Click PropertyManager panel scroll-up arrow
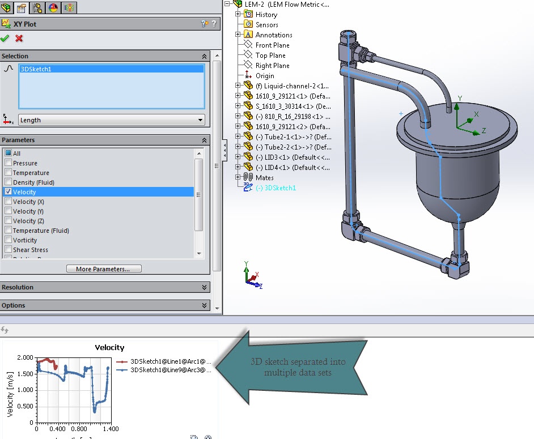This screenshot has width=534, height=439. click(217, 56)
